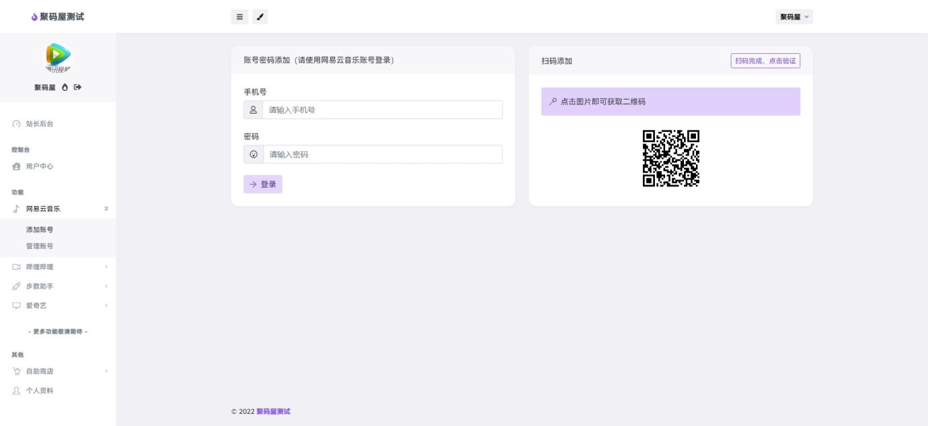Open 站长后台 from the sidebar
The image size is (928, 426).
click(58, 124)
